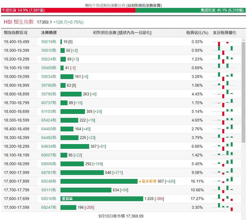The width and height of the screenshot is (247, 220).
Task: Click the 重貨區 label on the green bar
Action: coord(67,199)
